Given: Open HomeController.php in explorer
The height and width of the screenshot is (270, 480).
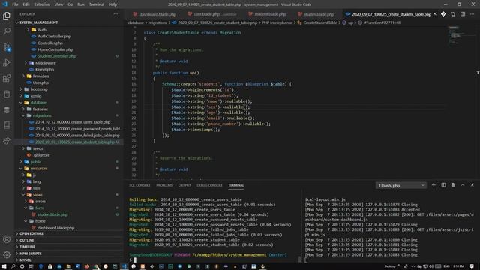Looking at the screenshot, I should (x=55, y=49).
